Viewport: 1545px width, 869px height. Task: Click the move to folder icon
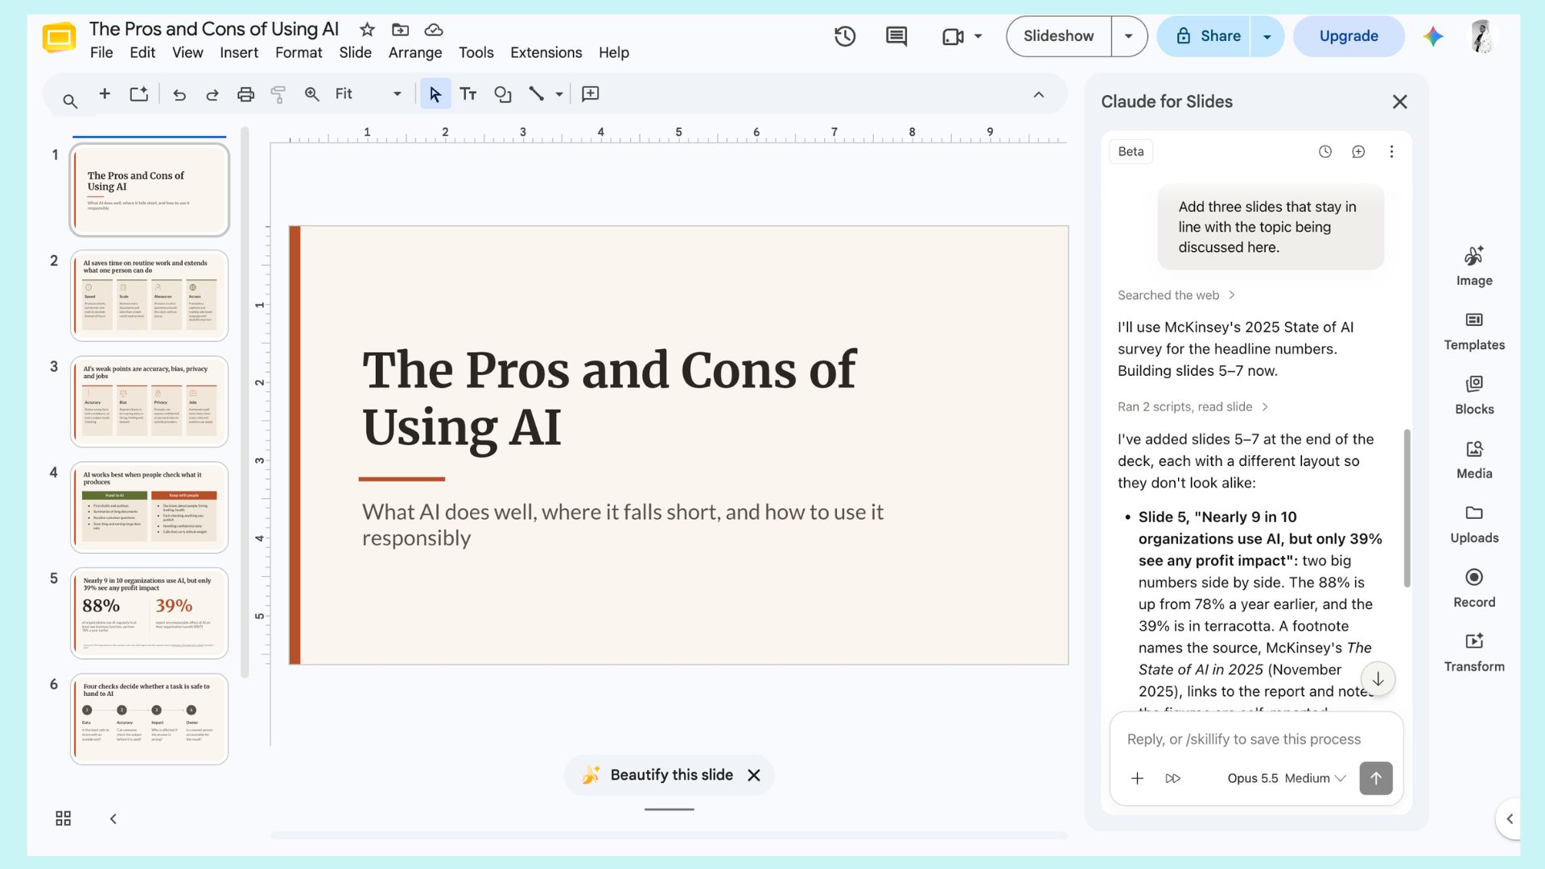[400, 30]
